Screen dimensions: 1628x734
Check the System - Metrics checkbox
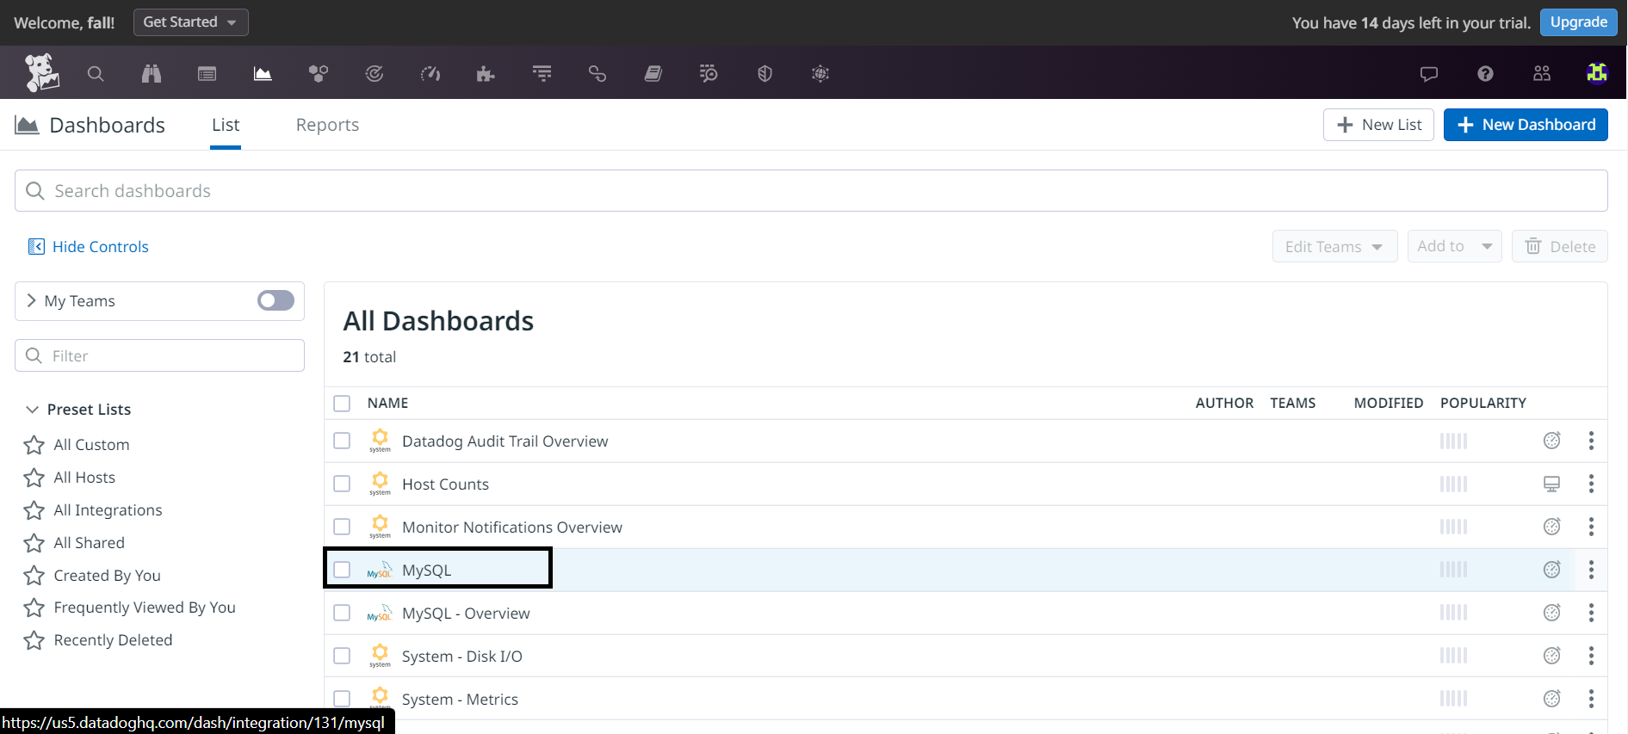click(342, 699)
